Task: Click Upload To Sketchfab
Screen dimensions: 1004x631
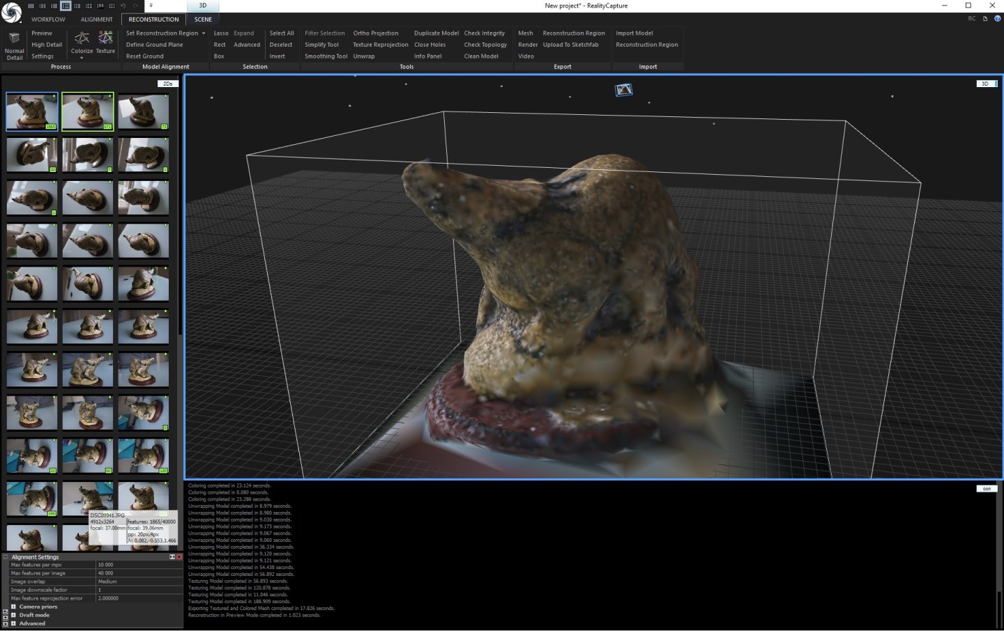Action: (570, 45)
